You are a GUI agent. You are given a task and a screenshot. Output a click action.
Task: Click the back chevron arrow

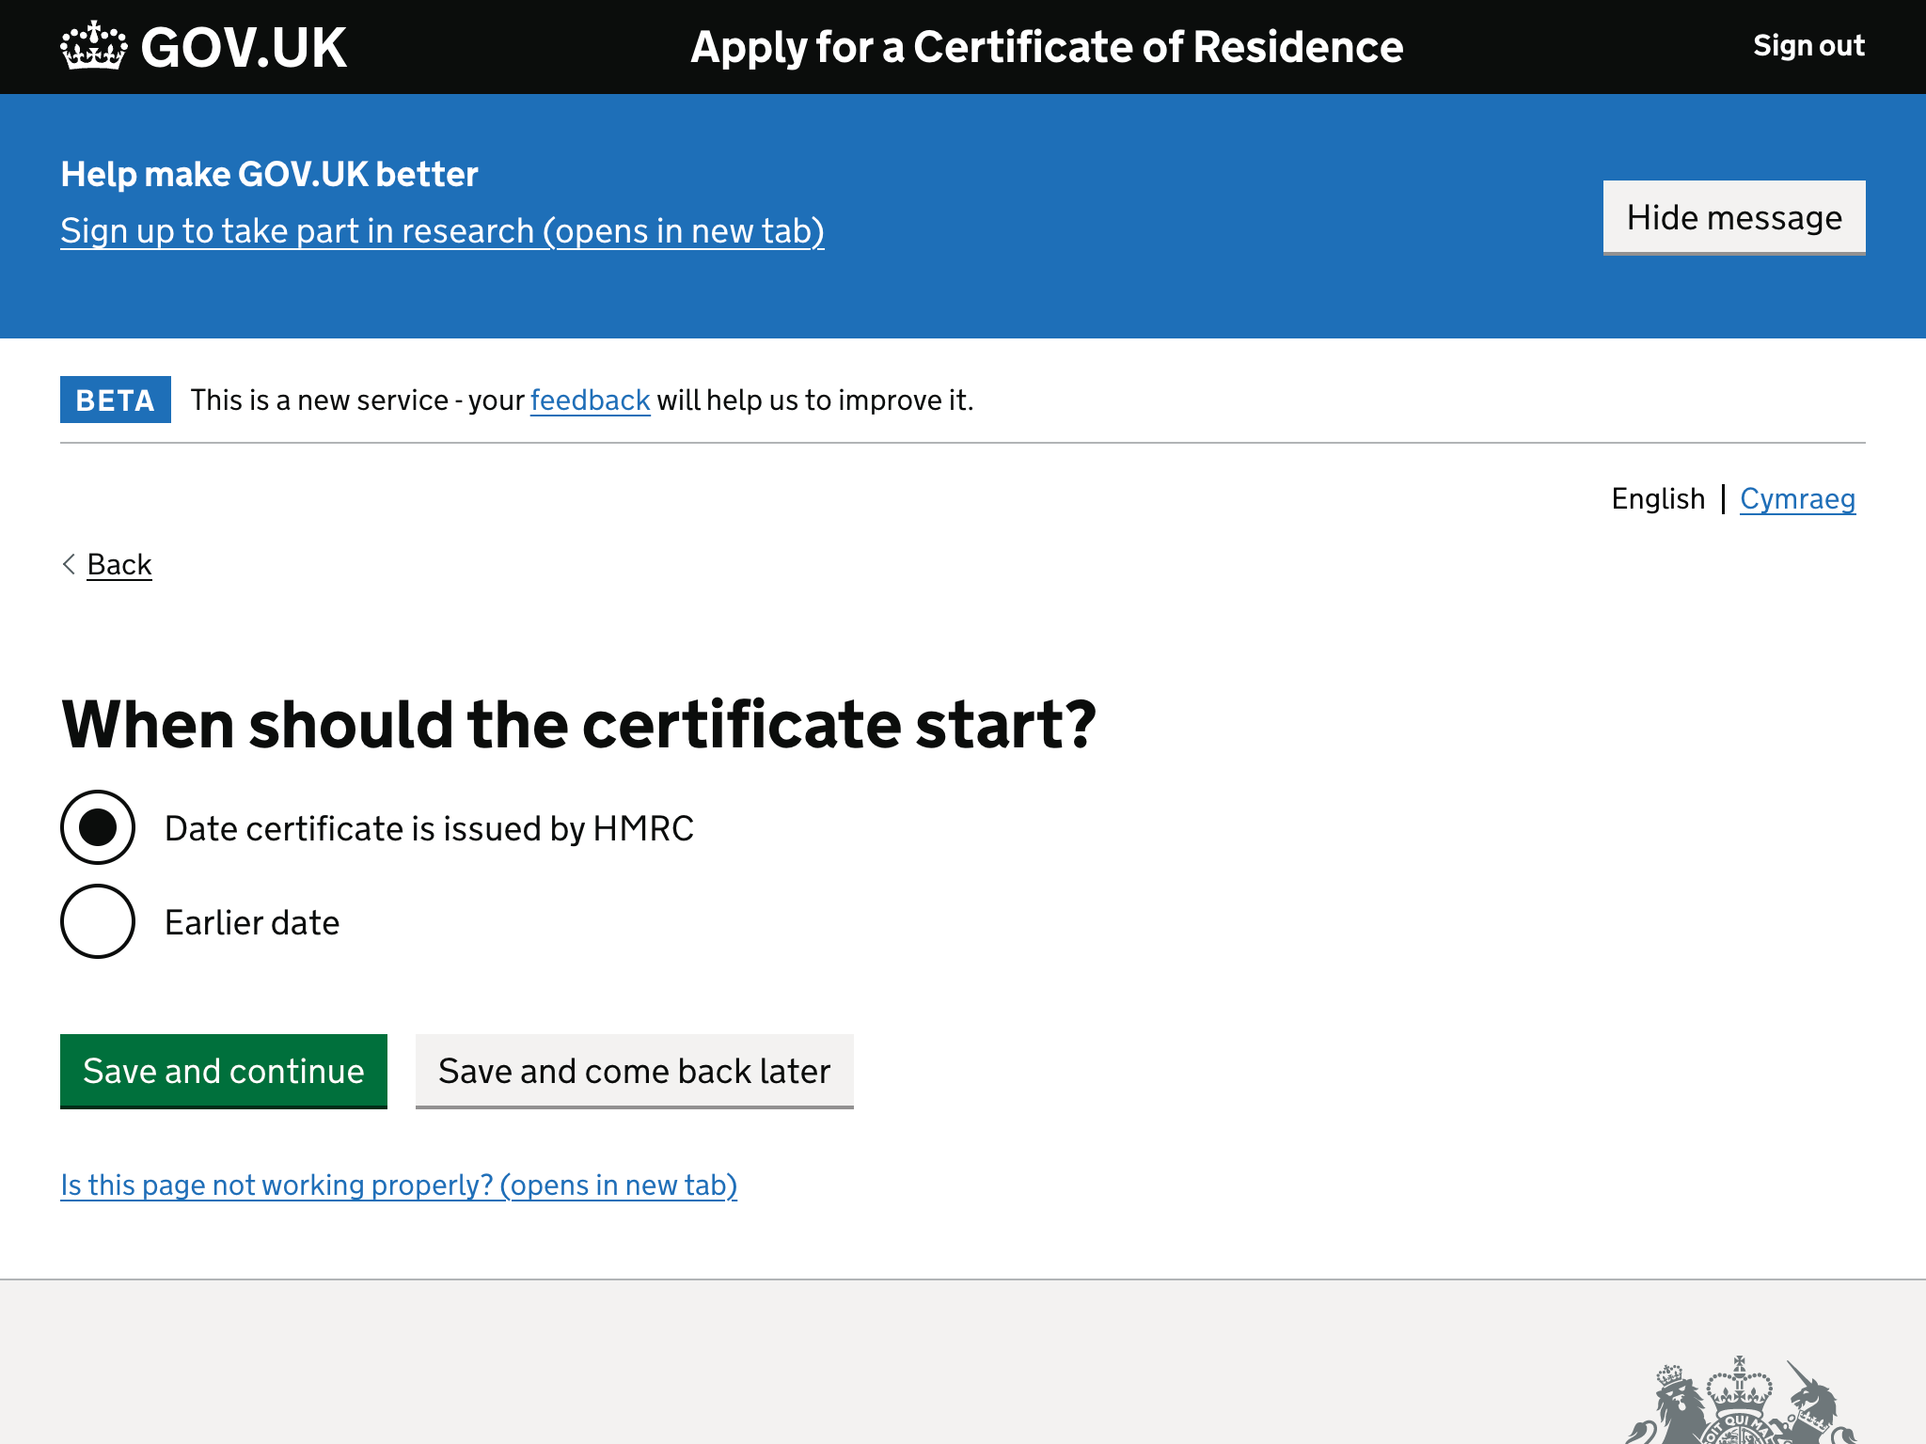coord(69,564)
